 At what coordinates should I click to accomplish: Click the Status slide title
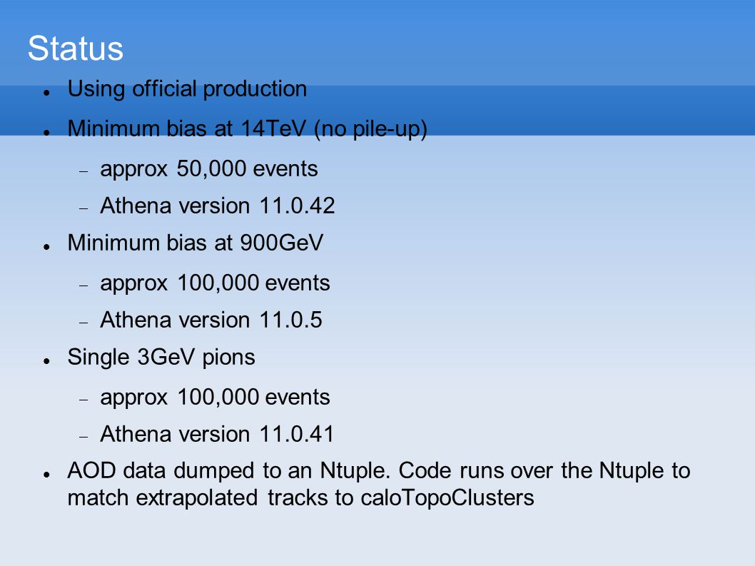(x=76, y=49)
